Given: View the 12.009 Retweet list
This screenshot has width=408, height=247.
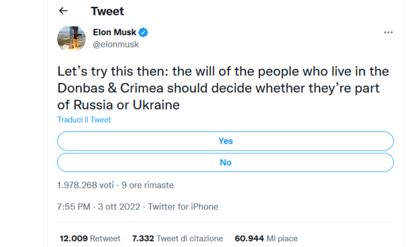Looking at the screenshot, I should pyautogui.click(x=90, y=238).
